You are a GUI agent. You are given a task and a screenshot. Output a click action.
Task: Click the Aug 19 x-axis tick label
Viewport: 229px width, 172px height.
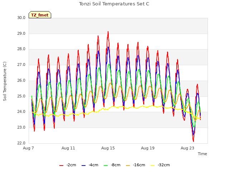(x=148, y=148)
